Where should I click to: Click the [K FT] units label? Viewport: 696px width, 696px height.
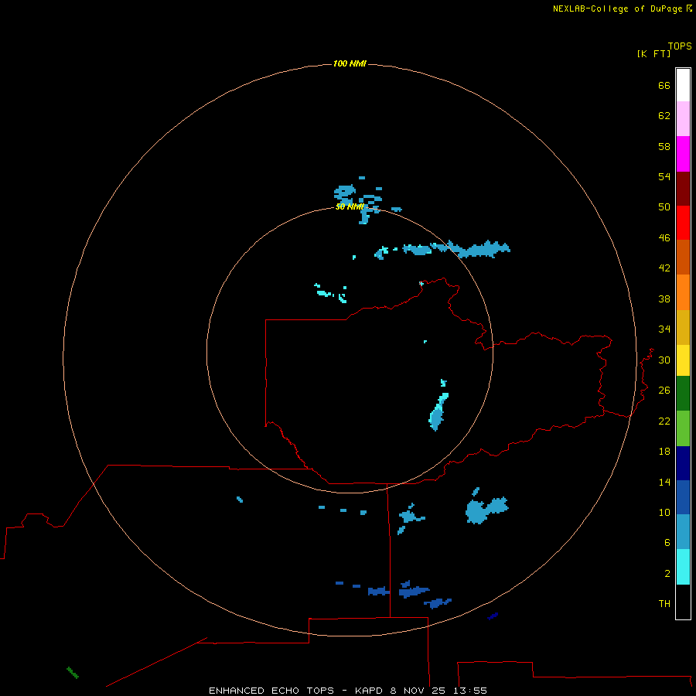653,53
